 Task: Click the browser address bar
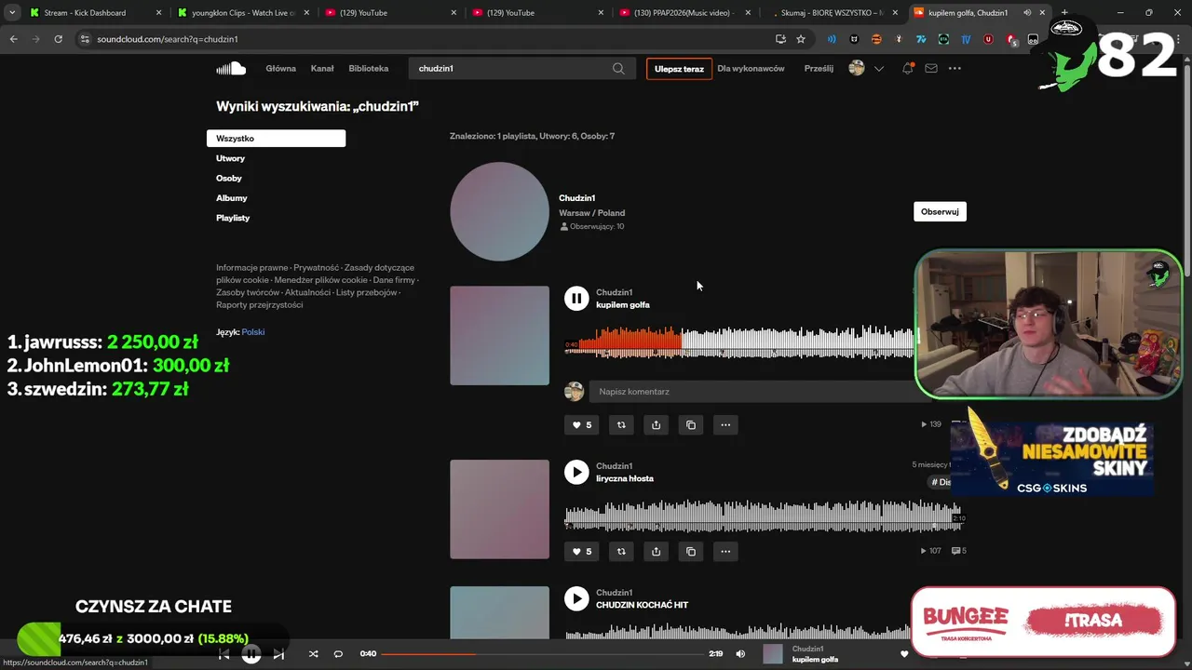[x=428, y=39]
